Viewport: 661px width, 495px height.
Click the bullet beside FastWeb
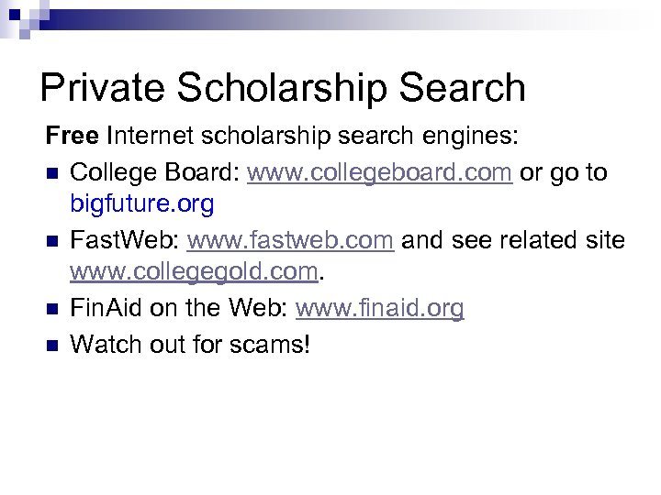(x=53, y=242)
